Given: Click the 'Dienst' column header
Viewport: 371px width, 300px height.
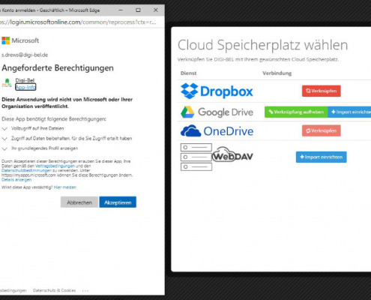Looking at the screenshot, I should (188, 73).
